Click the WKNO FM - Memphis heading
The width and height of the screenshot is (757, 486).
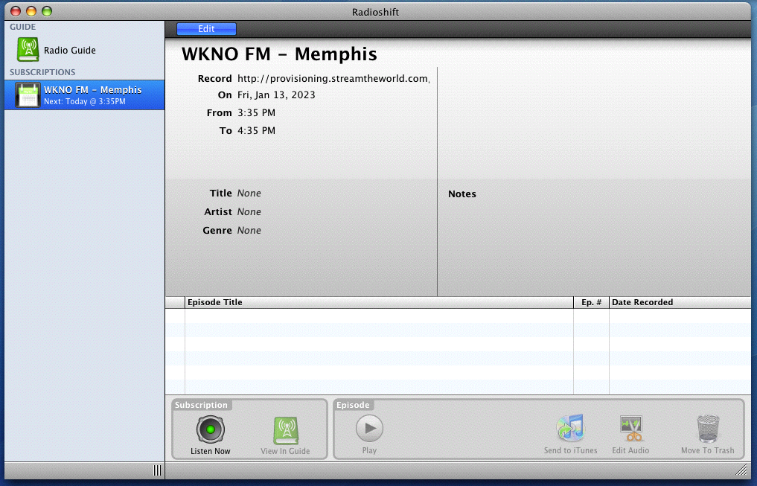[x=279, y=54]
